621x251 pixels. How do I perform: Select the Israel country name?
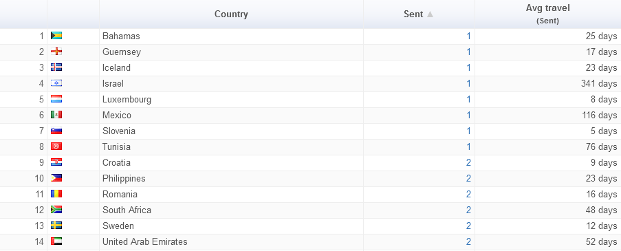[x=113, y=83]
